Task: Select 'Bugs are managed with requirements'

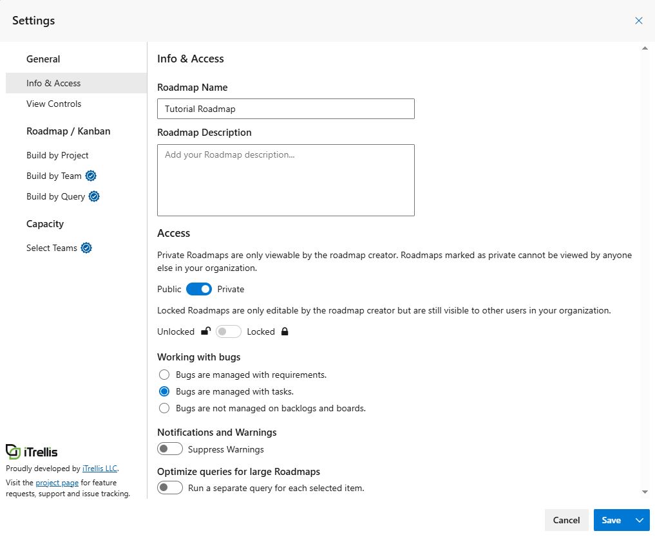Action: point(164,374)
